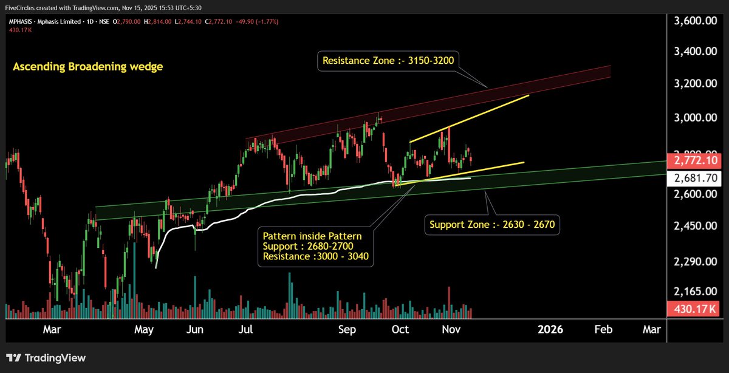Screen dimensions: 729x373
Task: Click the white price tag 2,681.70
Action: pos(695,176)
